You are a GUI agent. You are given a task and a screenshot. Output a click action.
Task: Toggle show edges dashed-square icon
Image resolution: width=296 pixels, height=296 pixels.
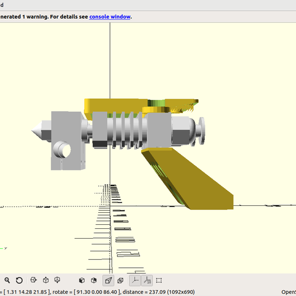[159, 281]
